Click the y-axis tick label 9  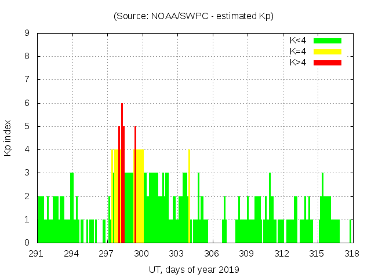[27, 34]
